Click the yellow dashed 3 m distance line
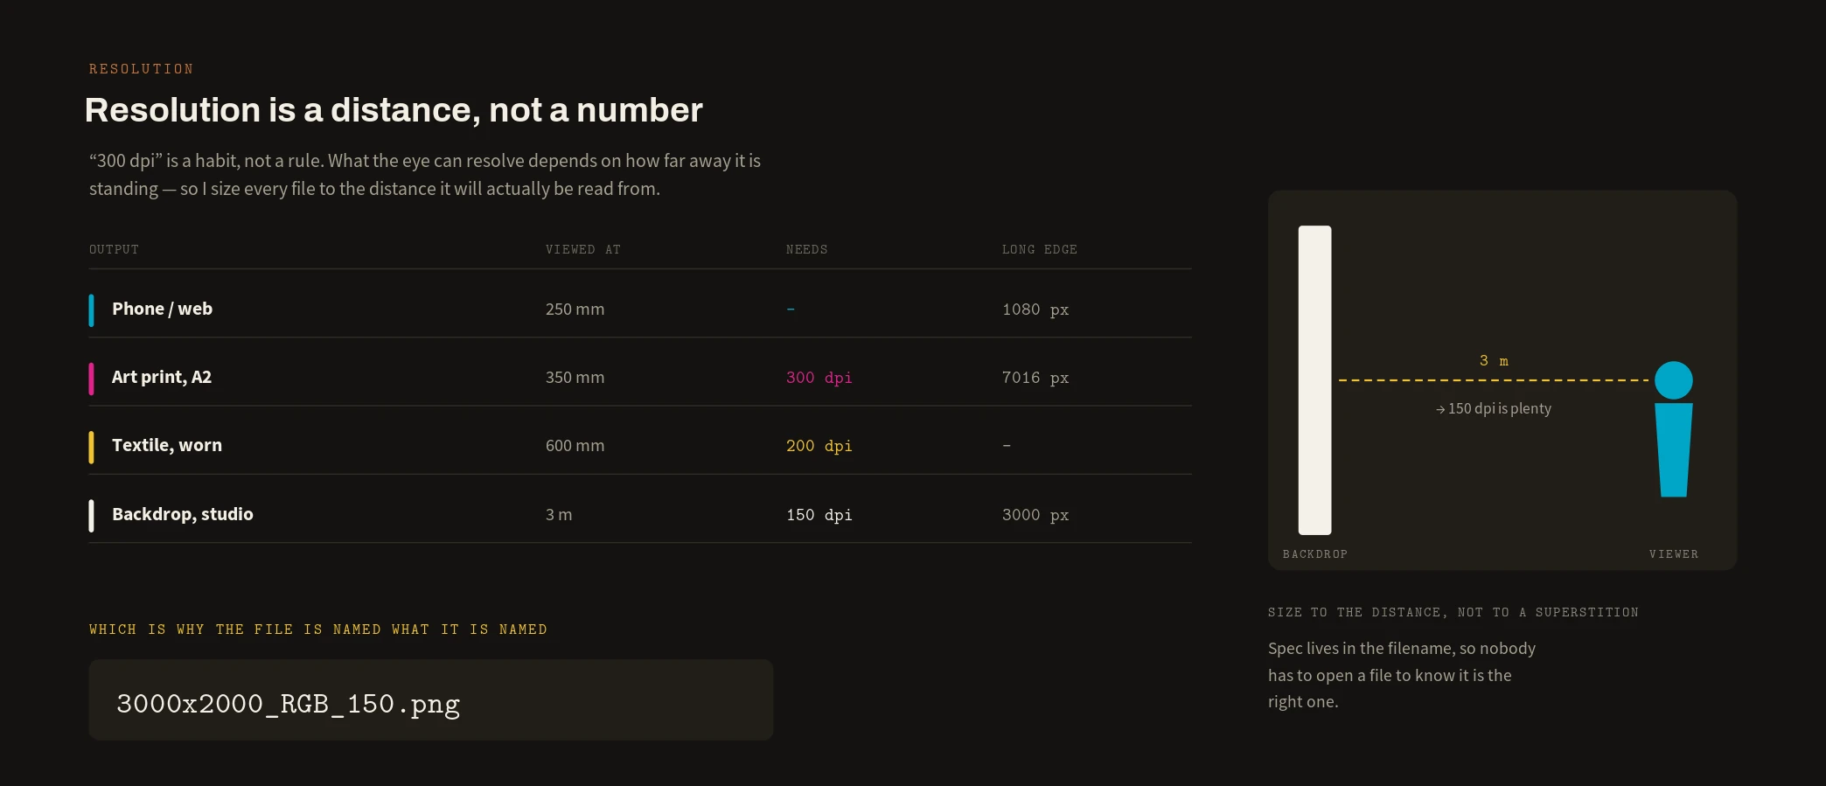1826x786 pixels. (1494, 380)
